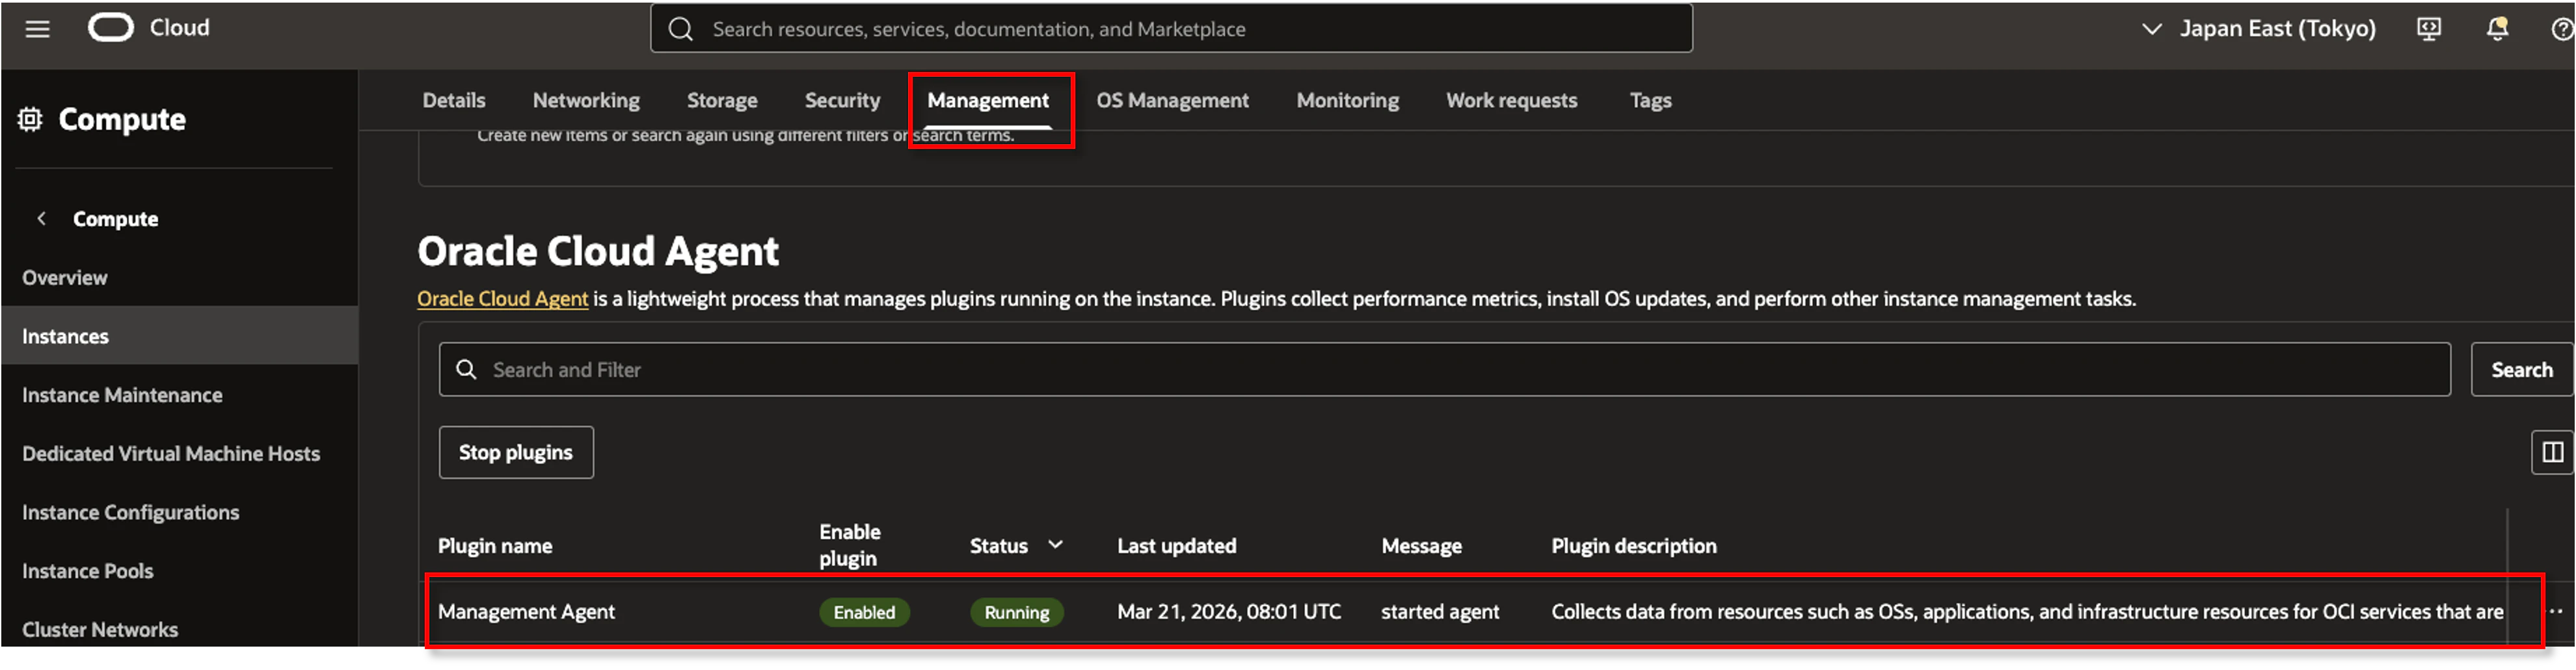Screen dimensions: 2576x670
Task: Click the Message column header
Action: tap(1421, 545)
